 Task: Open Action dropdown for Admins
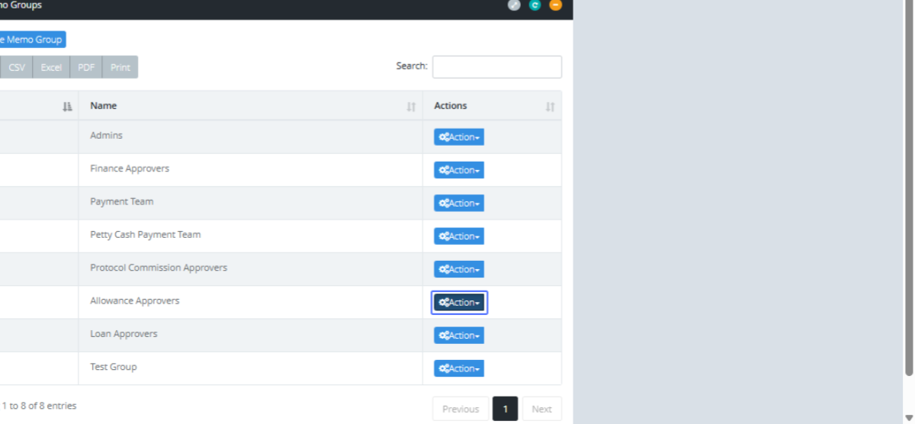pyautogui.click(x=459, y=137)
